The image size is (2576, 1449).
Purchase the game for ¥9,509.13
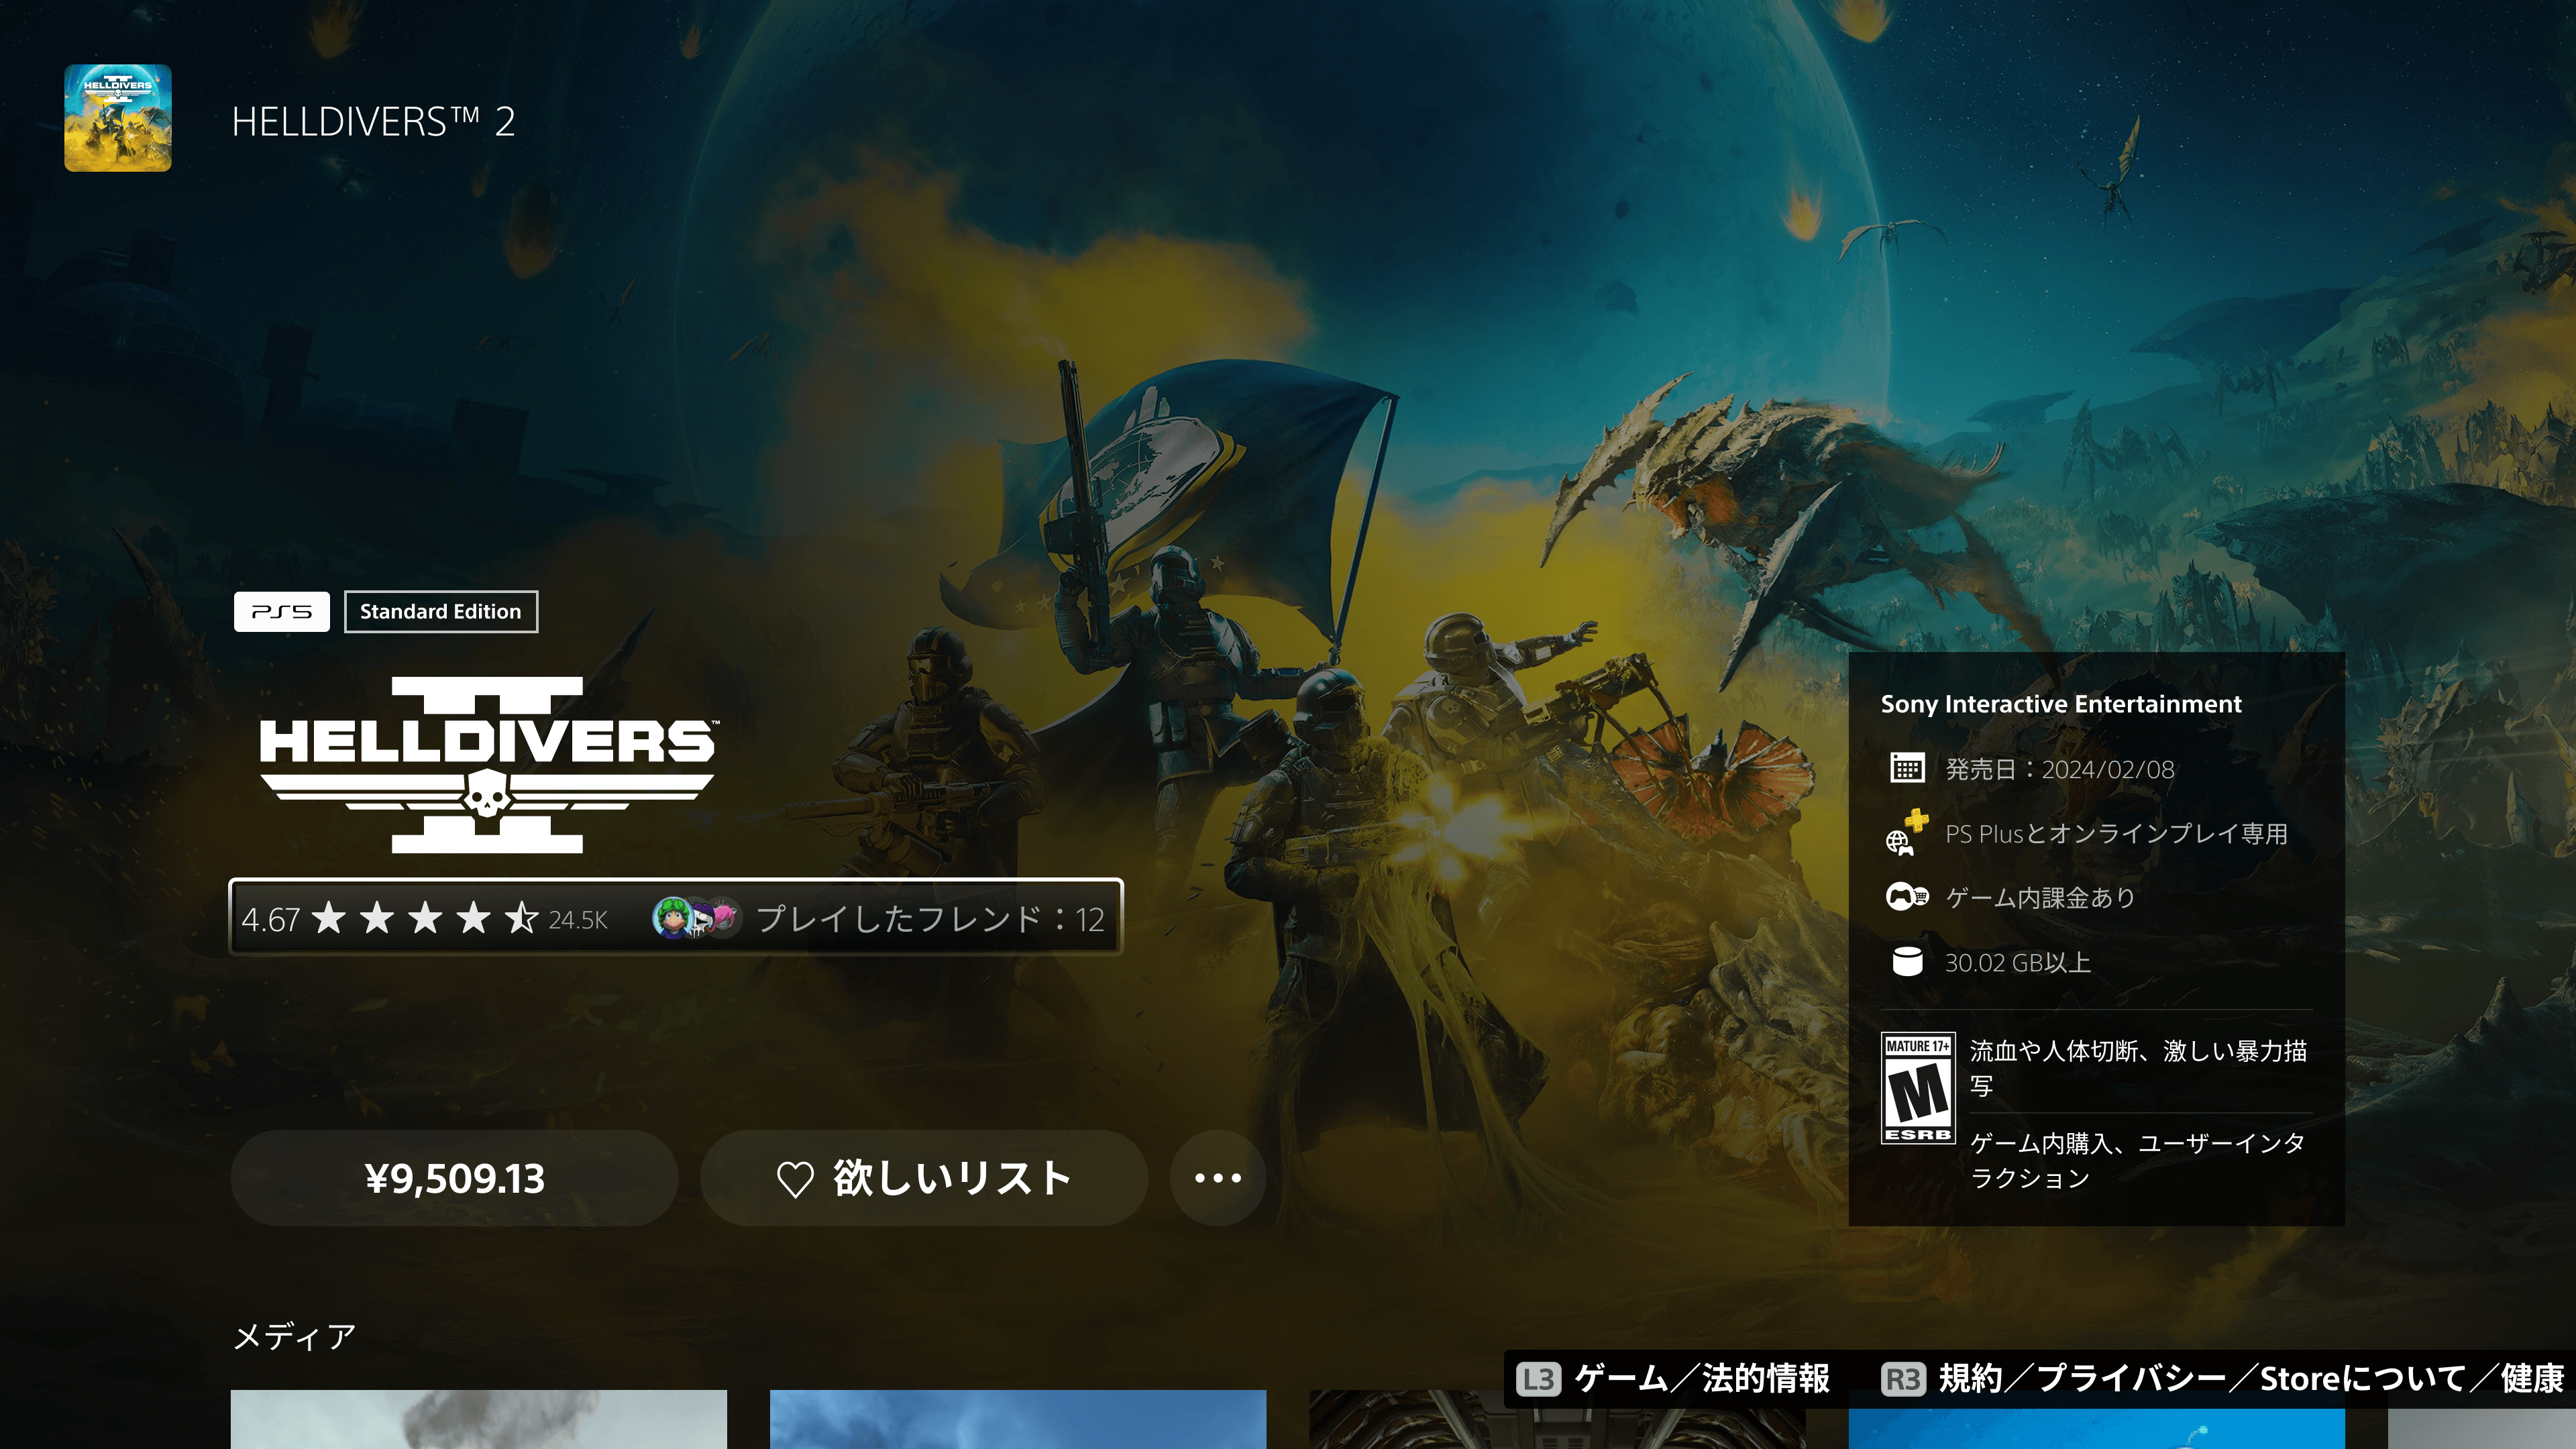454,1178
